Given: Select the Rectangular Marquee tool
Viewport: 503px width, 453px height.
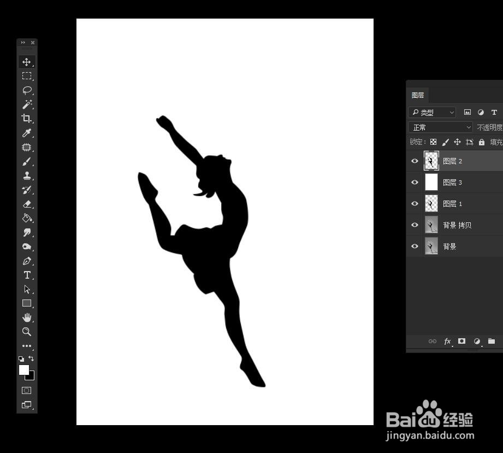Looking at the screenshot, I should (27, 76).
